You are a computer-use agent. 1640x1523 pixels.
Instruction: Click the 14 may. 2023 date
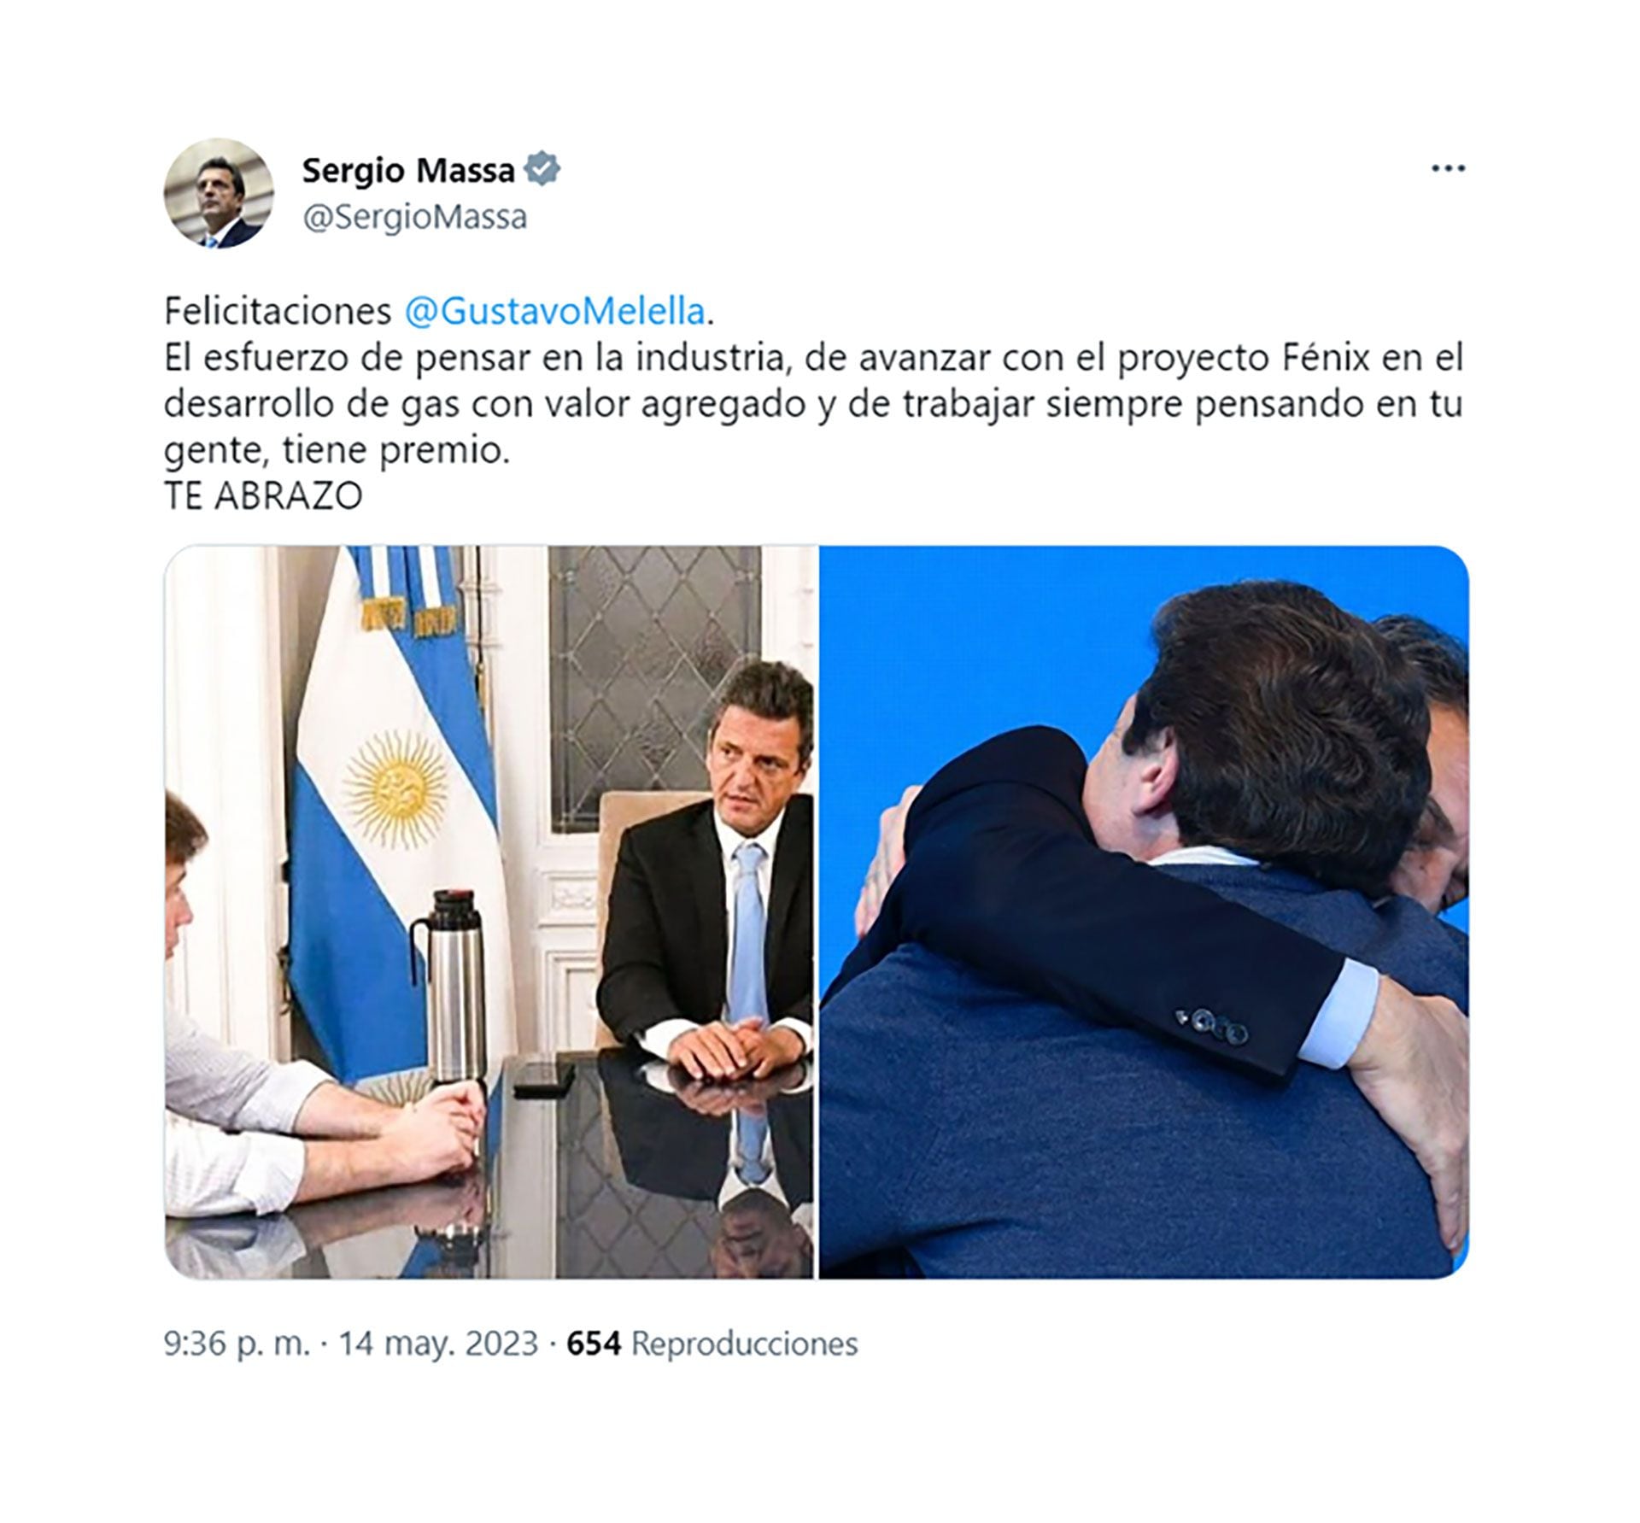[438, 1344]
